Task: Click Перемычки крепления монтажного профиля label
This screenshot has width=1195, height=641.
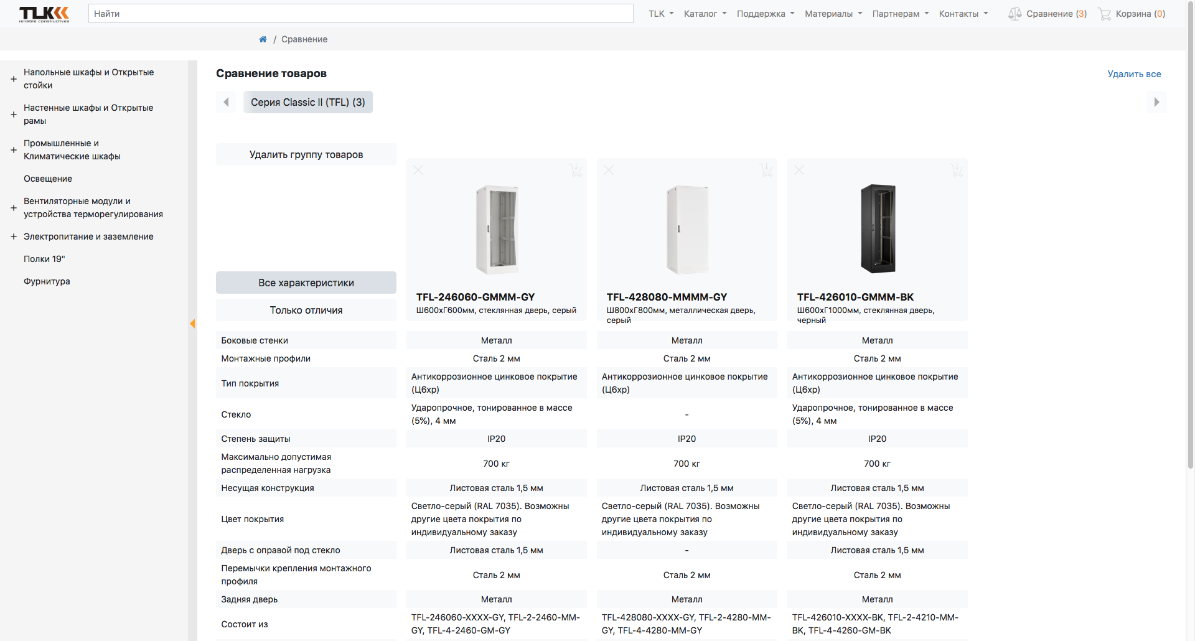Action: [x=296, y=575]
